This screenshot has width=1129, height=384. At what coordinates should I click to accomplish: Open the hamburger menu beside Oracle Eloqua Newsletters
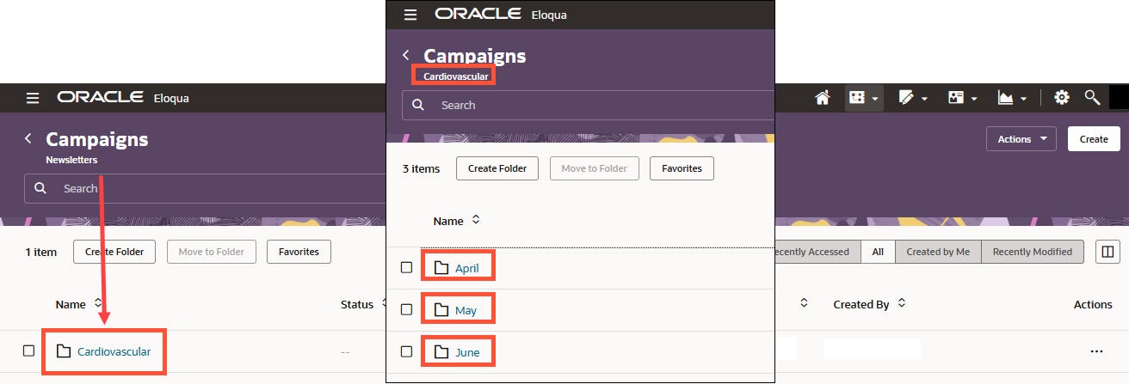click(x=33, y=98)
